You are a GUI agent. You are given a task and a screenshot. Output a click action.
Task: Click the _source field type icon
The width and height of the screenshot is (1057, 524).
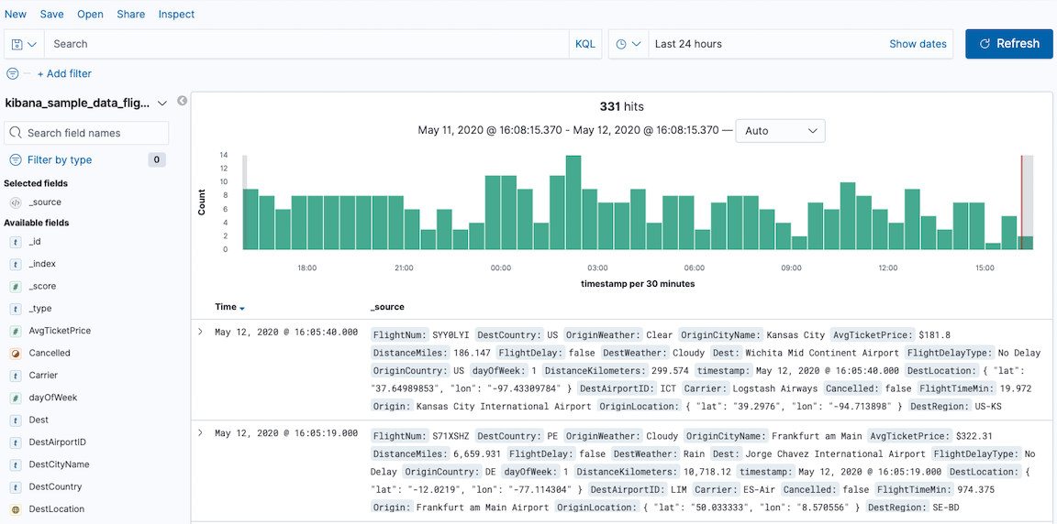point(16,202)
